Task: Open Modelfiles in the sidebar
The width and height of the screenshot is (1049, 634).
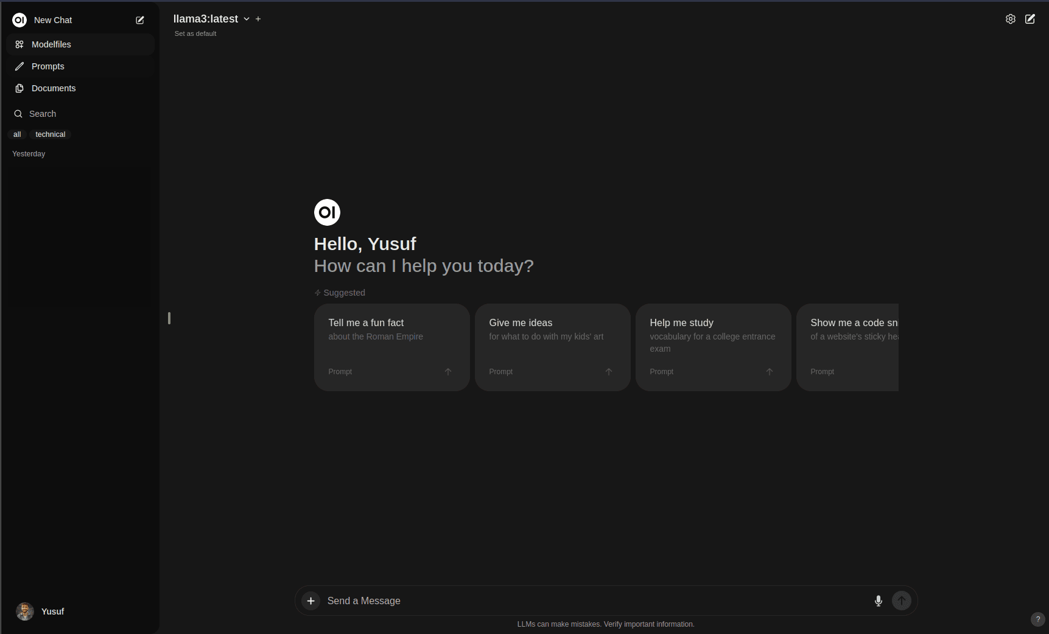Action: tap(80, 44)
